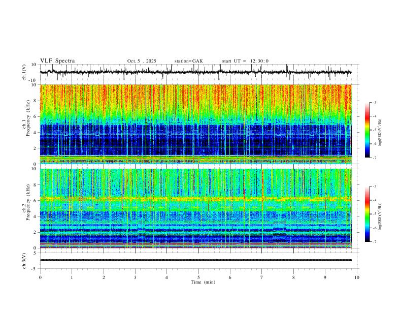Click the "station=GAK" header label
The height and width of the screenshot is (311, 402).
[x=188, y=61]
